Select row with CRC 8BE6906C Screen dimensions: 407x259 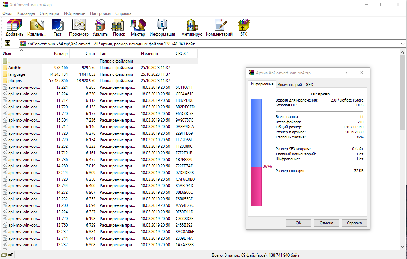tap(99, 192)
